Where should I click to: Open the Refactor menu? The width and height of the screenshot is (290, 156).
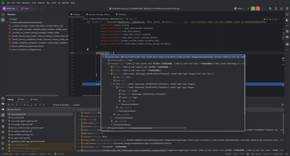(x=41, y=3)
